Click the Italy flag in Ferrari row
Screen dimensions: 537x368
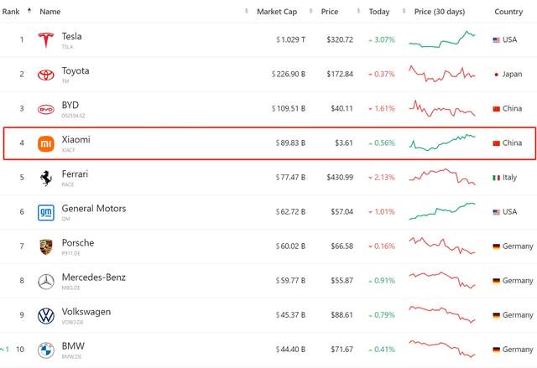pos(496,178)
